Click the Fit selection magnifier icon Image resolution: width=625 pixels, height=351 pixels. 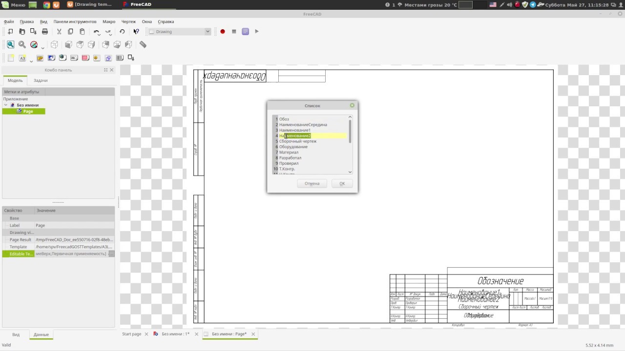pos(22,44)
